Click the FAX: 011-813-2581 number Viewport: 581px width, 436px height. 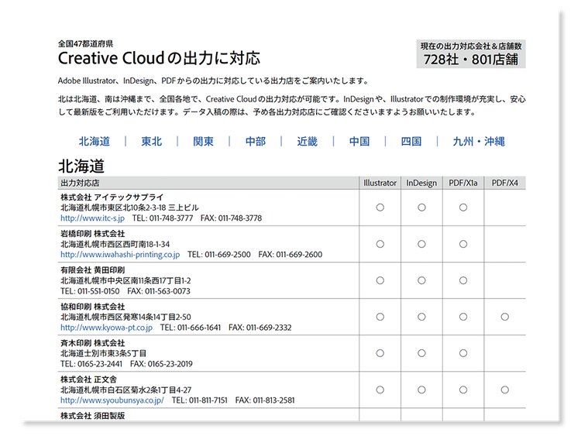(265, 400)
